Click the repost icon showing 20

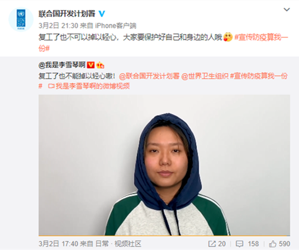coord(217,244)
